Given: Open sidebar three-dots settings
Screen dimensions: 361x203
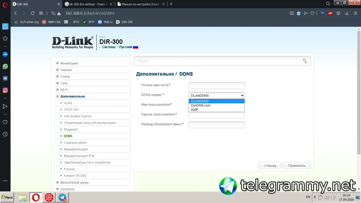Looking at the screenshot, I should click(x=5, y=181).
